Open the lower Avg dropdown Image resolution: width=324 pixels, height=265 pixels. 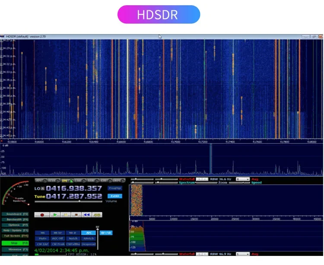point(242,254)
